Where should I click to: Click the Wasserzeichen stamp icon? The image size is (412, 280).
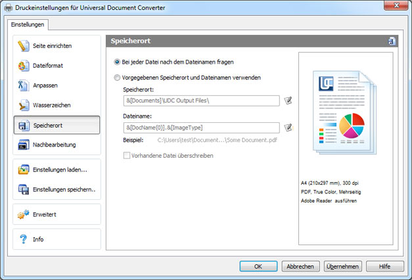pyautogui.click(x=24, y=105)
